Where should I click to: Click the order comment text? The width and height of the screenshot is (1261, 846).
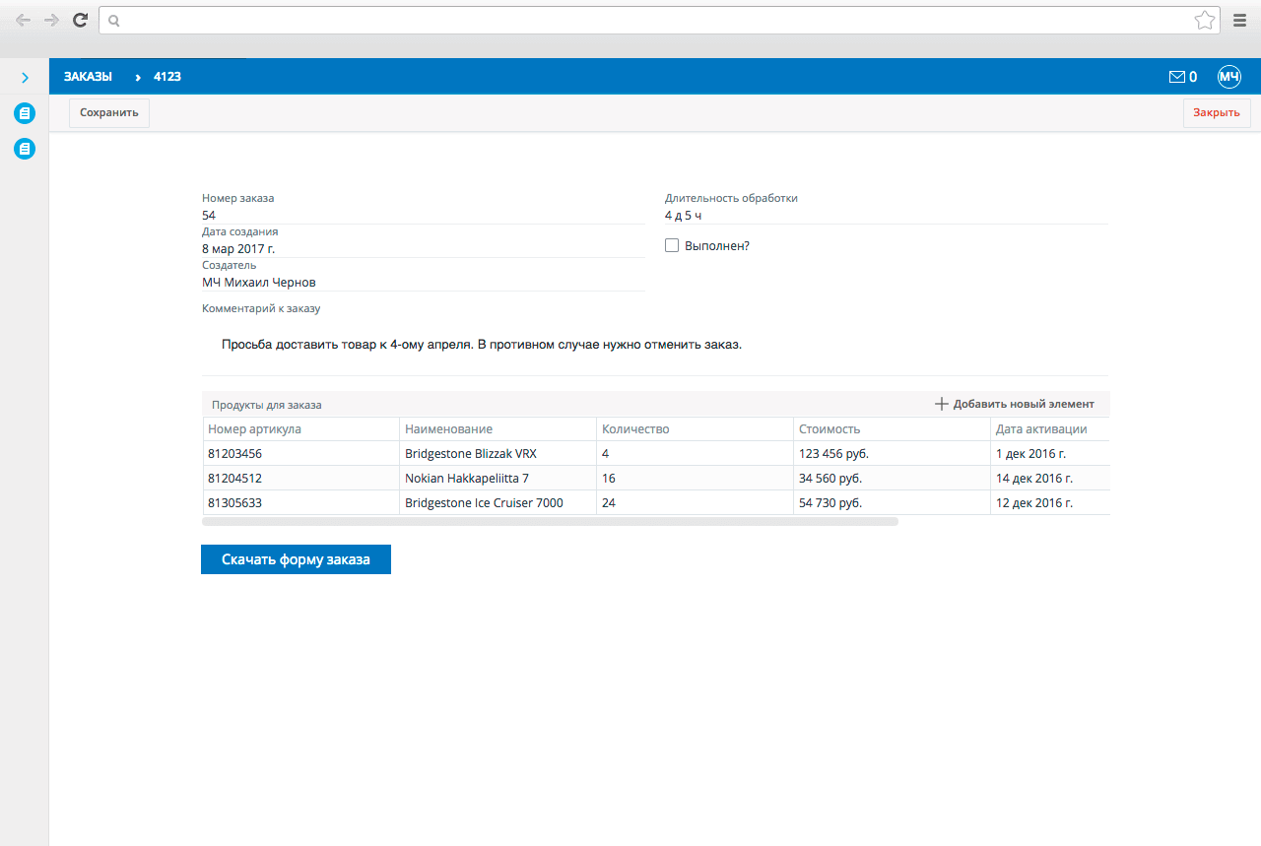[482, 346]
